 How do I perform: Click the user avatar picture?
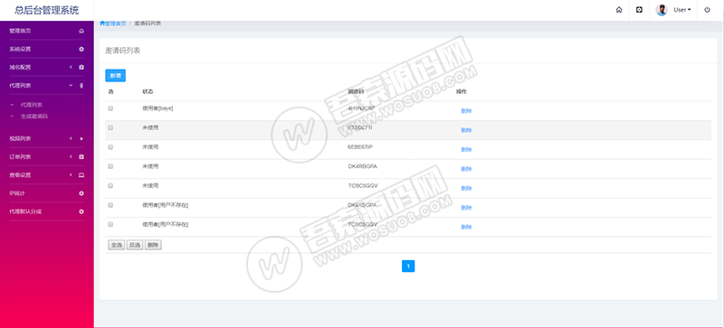[x=662, y=10]
